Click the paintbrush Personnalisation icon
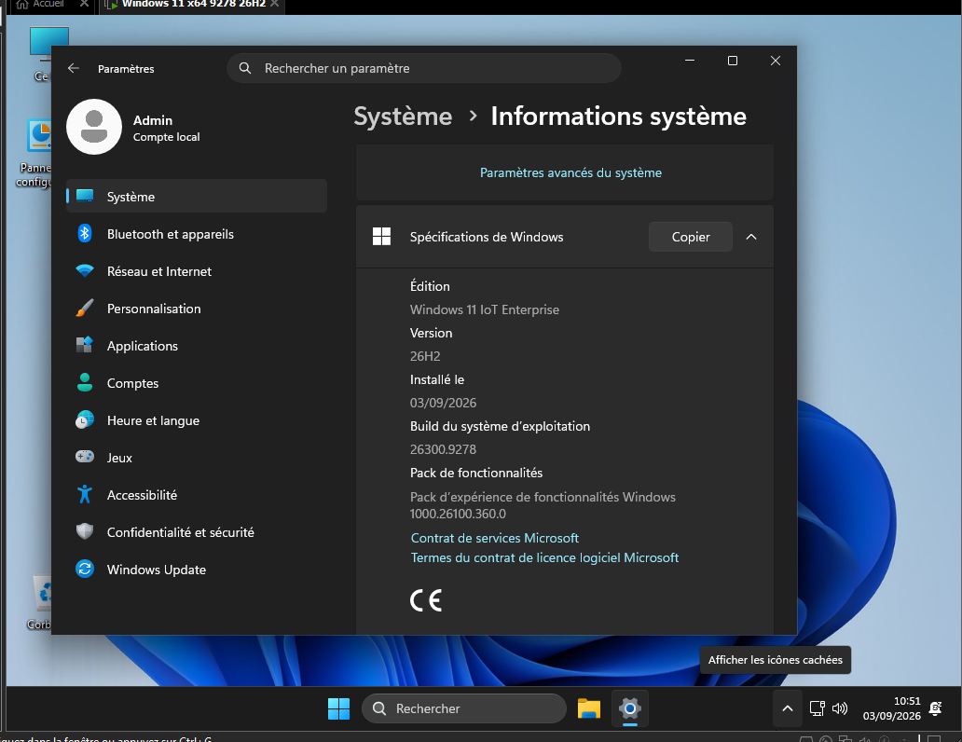 (x=85, y=309)
